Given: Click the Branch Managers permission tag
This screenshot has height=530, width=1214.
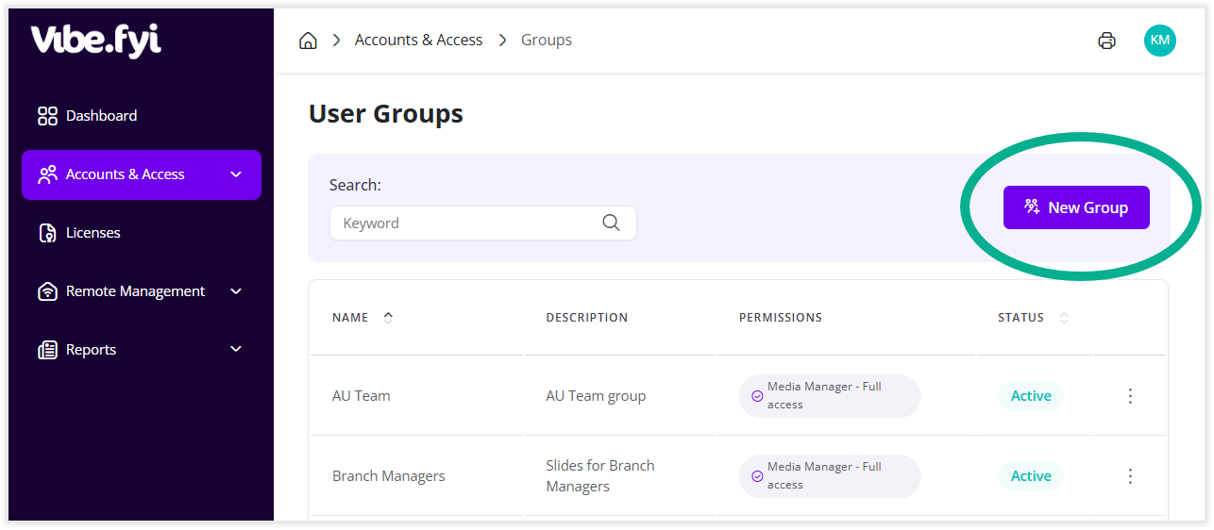Looking at the screenshot, I should click(830, 476).
